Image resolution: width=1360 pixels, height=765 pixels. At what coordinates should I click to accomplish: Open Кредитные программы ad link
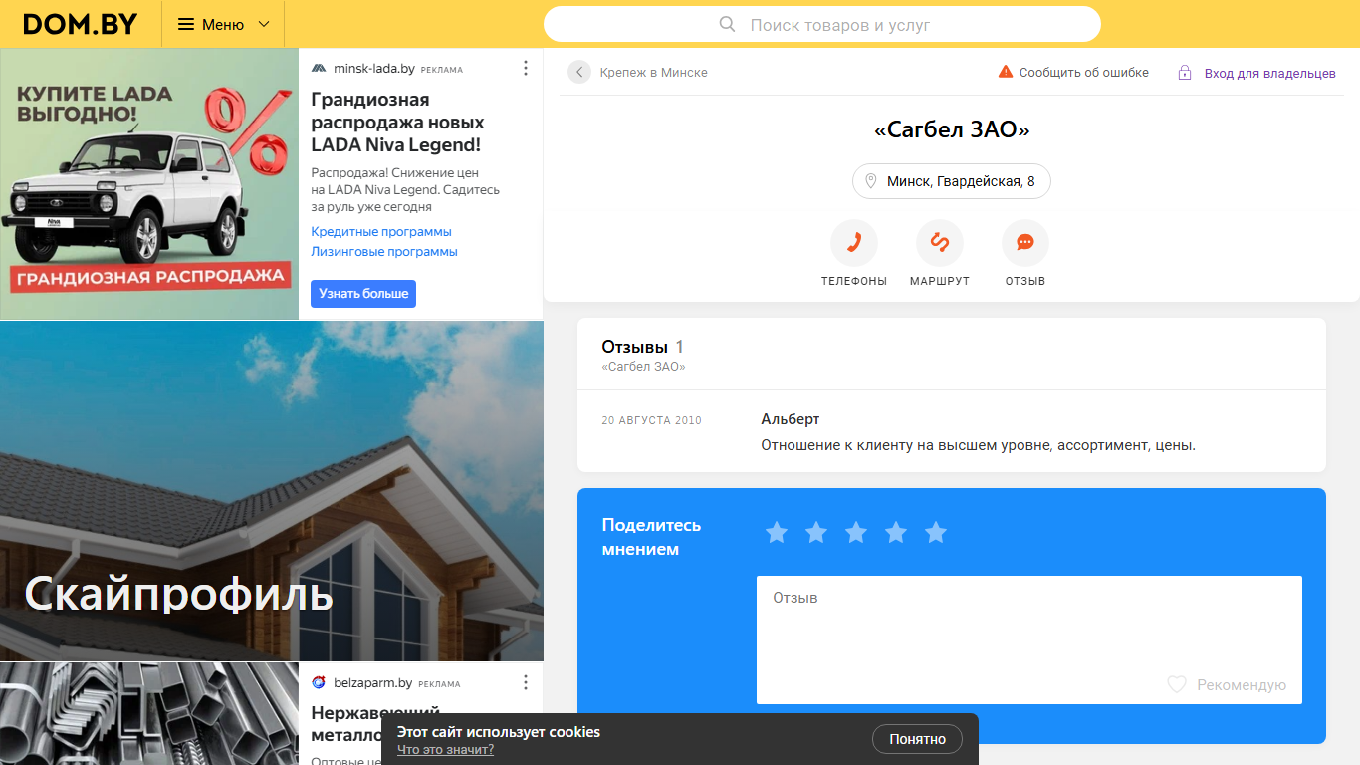(x=381, y=232)
